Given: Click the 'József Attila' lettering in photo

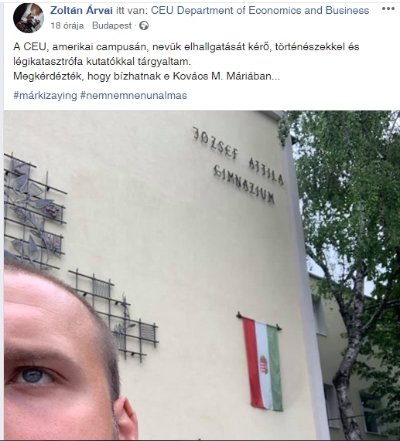Looking at the screenshot, I should point(238,155).
